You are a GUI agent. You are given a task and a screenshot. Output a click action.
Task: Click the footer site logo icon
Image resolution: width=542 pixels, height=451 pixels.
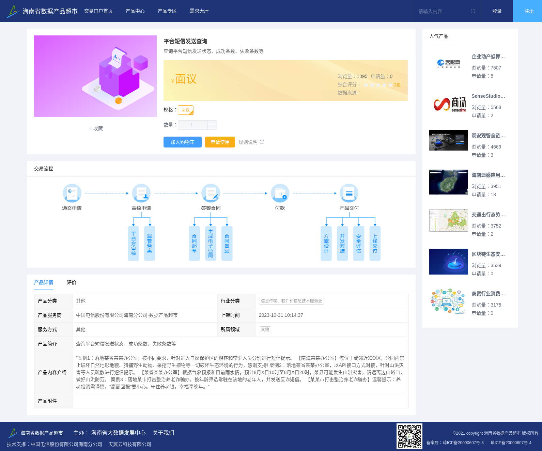tap(13, 433)
